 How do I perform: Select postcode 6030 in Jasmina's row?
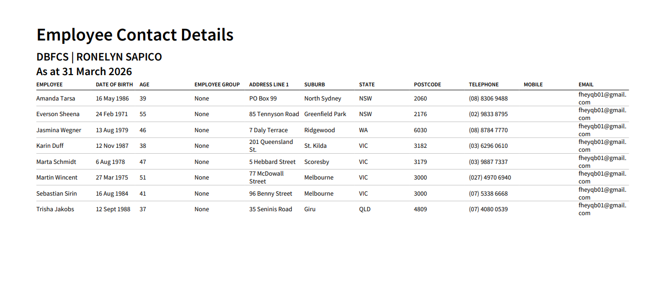pyautogui.click(x=420, y=130)
